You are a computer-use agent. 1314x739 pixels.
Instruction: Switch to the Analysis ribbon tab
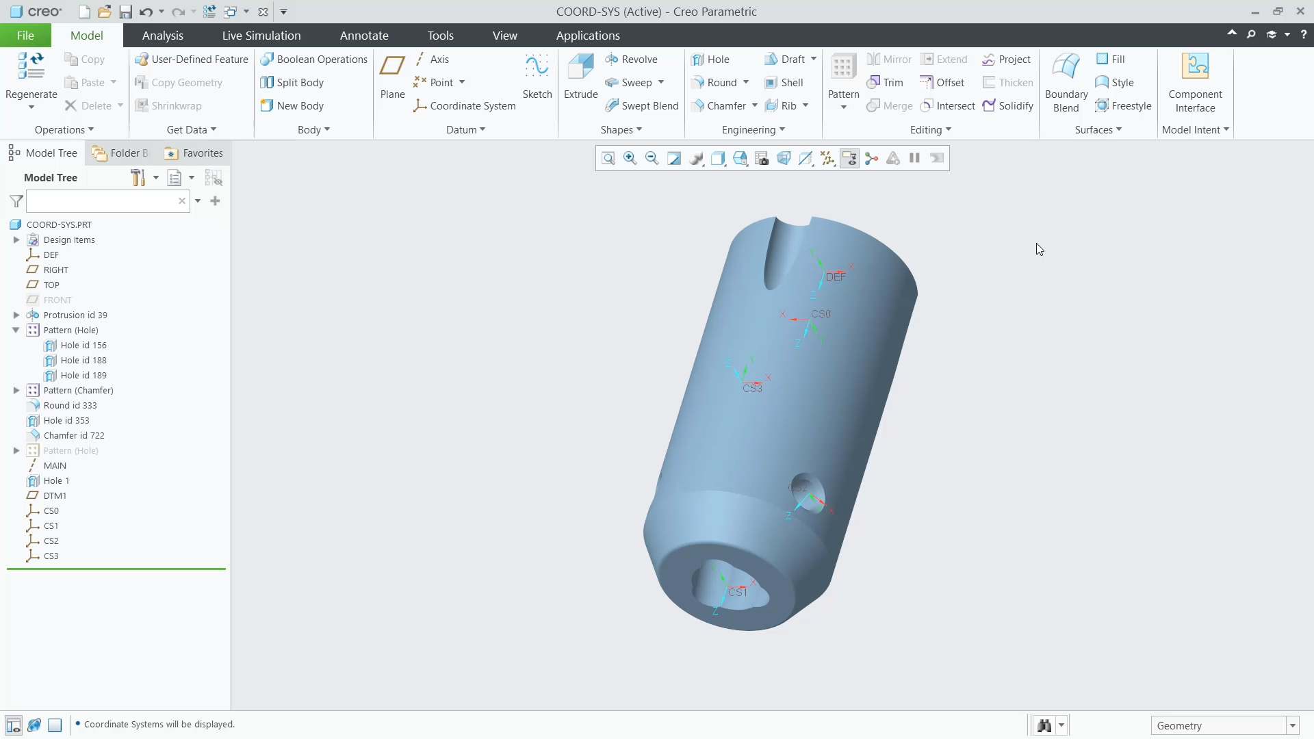[162, 36]
